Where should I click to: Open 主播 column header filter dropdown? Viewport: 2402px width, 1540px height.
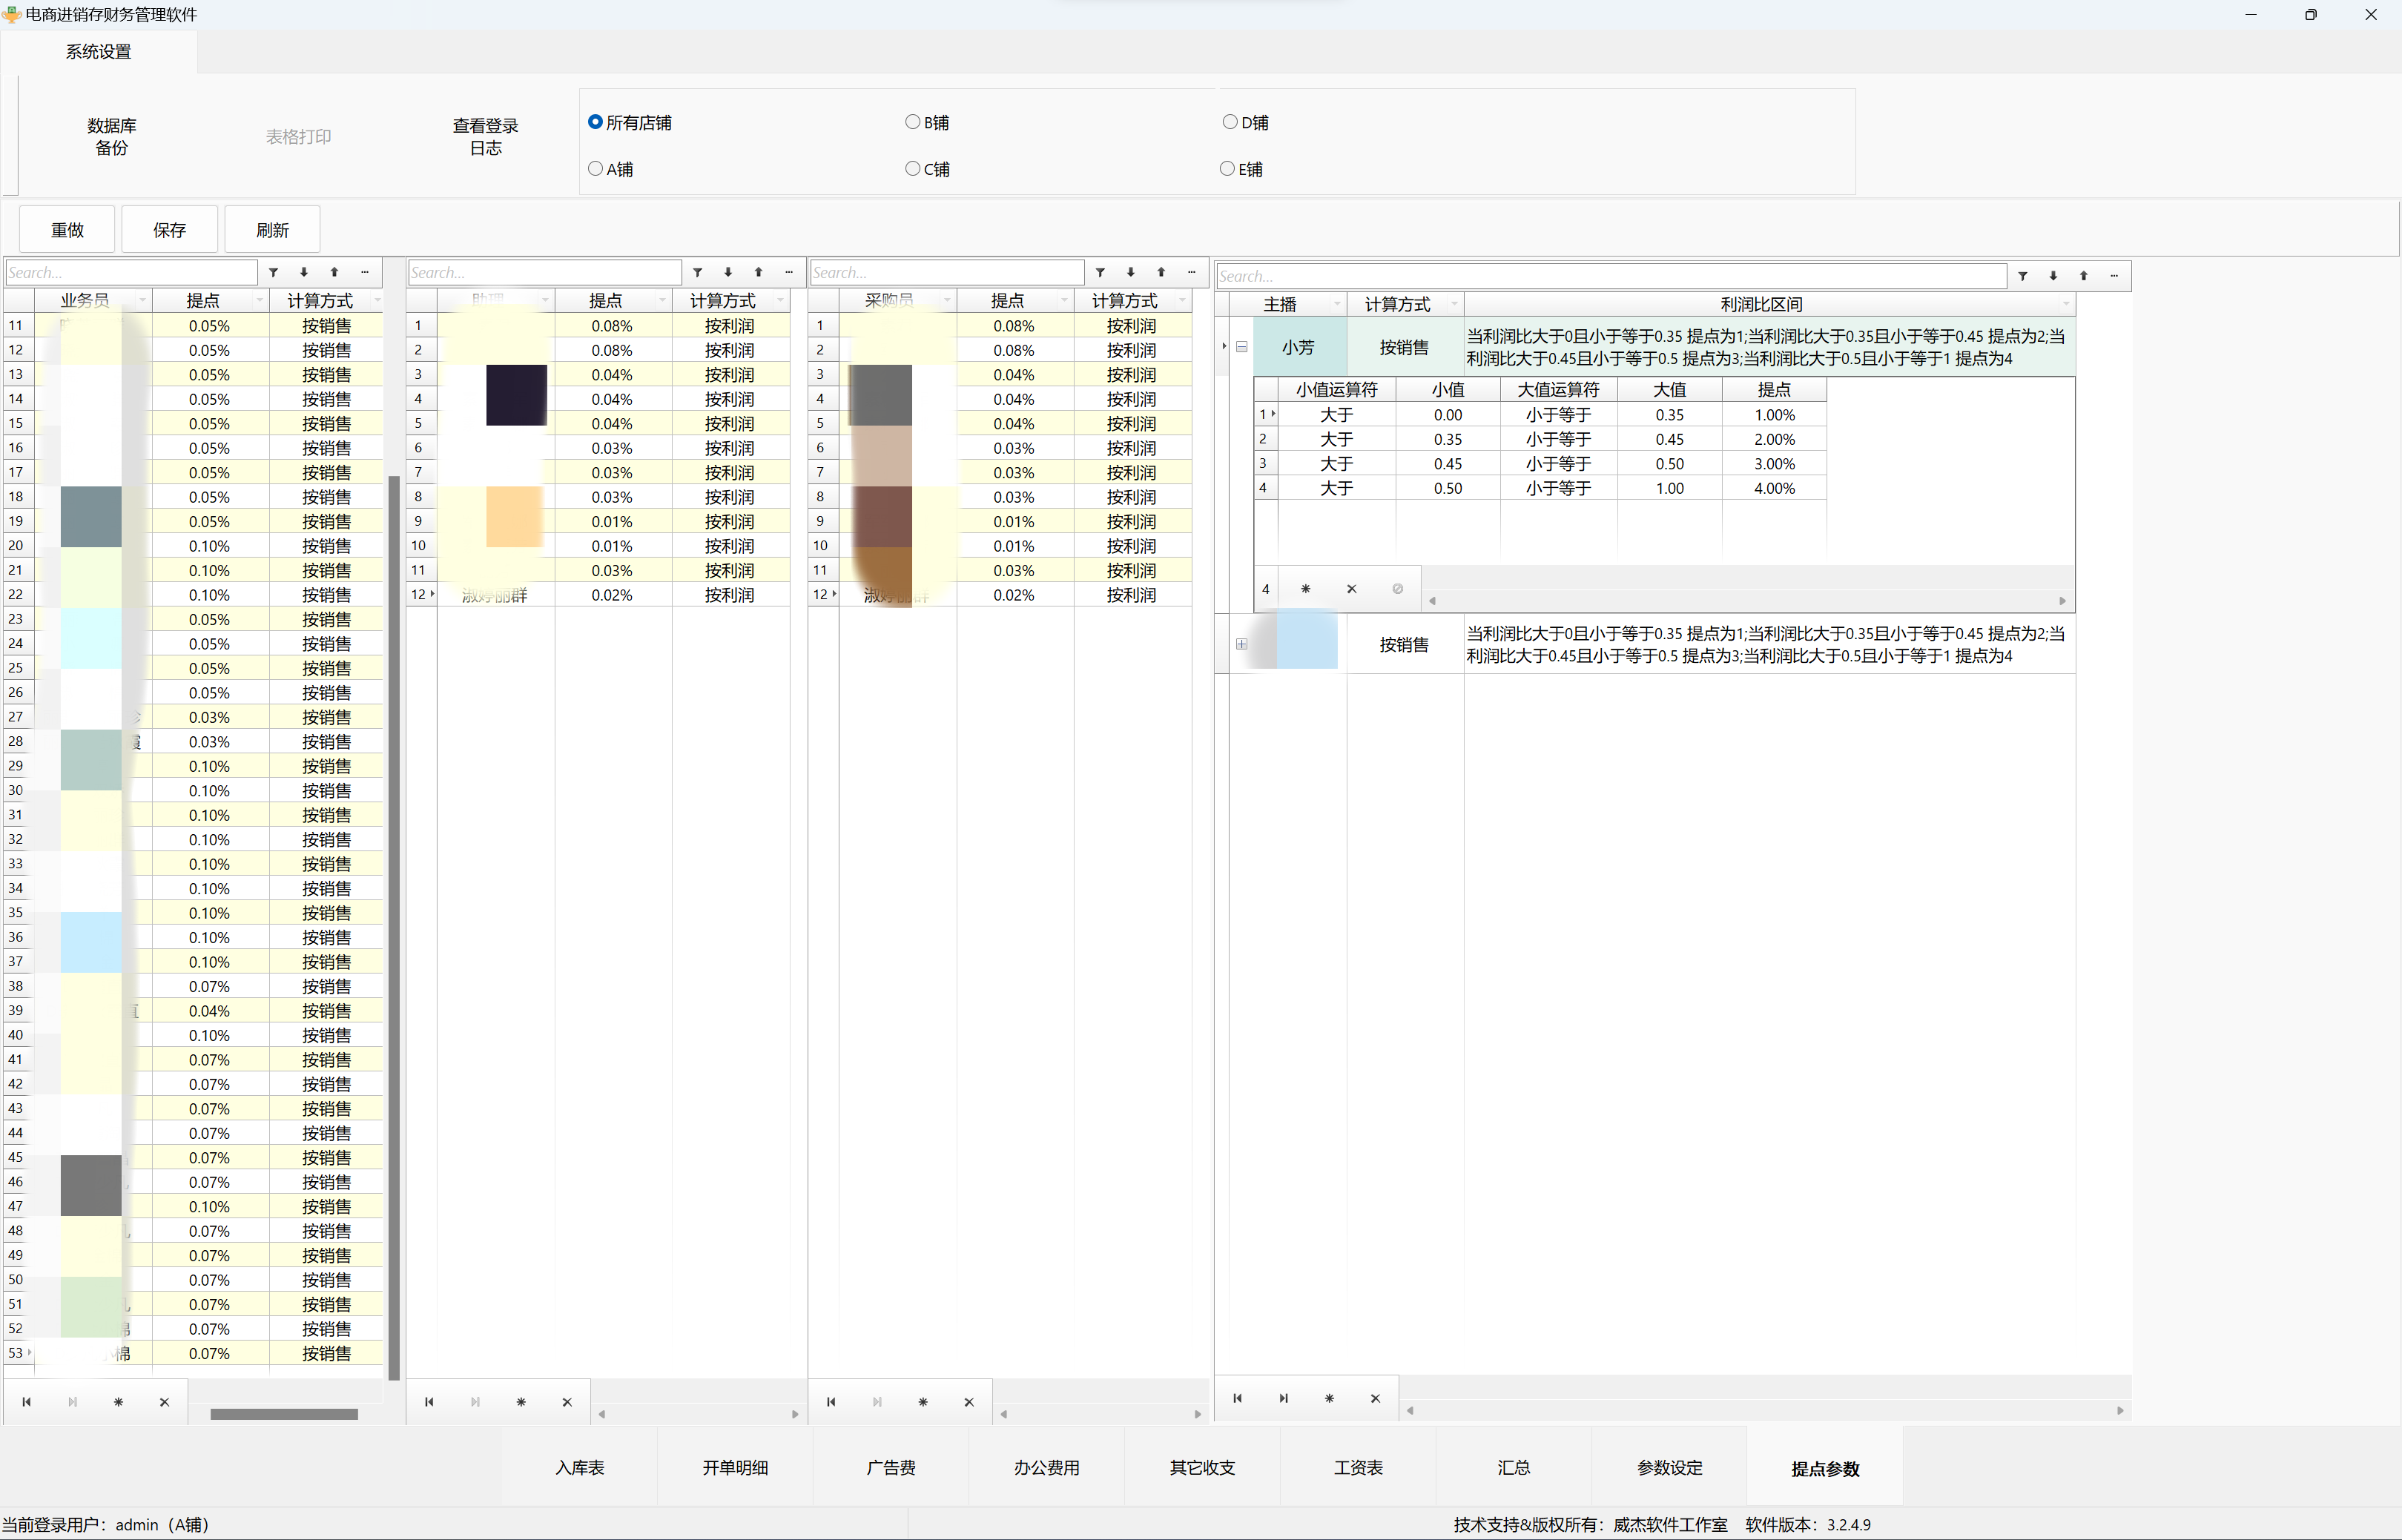pyautogui.click(x=1337, y=304)
